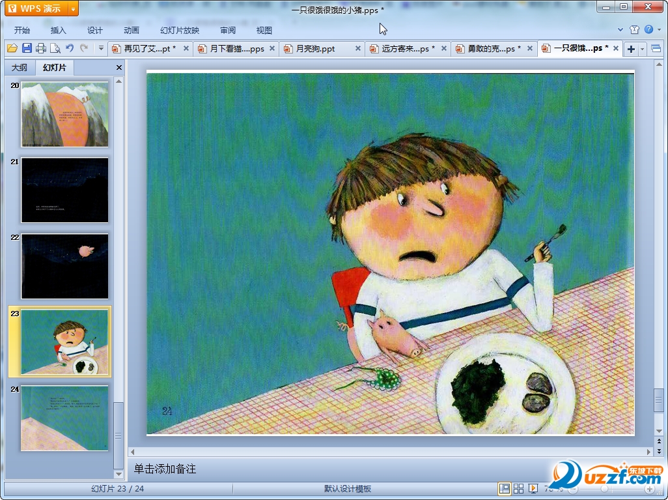Switch to slide sorter view icon
Screen dimensions: 668x500
518,488
